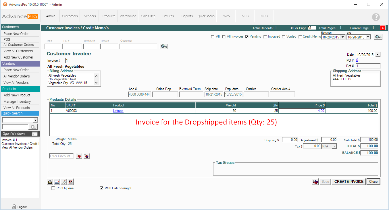
Task: Click the email envelope icon button
Action: pyautogui.click(x=57, y=182)
